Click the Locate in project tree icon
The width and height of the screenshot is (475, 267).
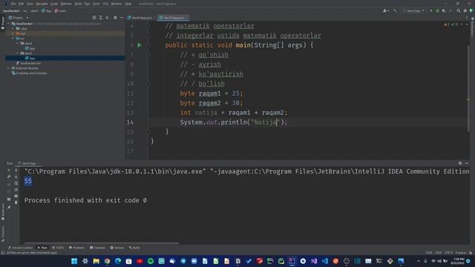click(x=94, y=18)
